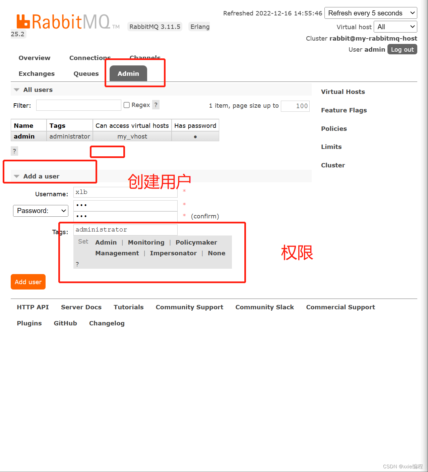
Task: Open the Community Slack link
Action: pyautogui.click(x=264, y=307)
